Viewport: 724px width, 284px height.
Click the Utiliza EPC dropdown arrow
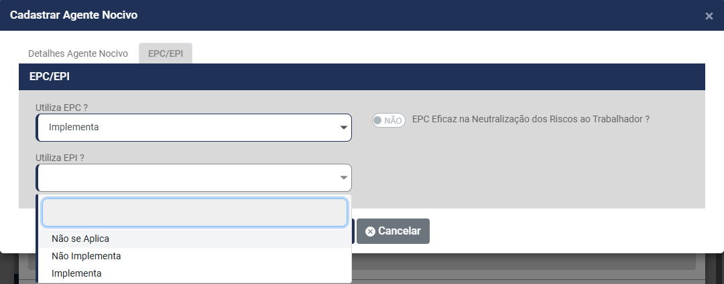pos(344,127)
